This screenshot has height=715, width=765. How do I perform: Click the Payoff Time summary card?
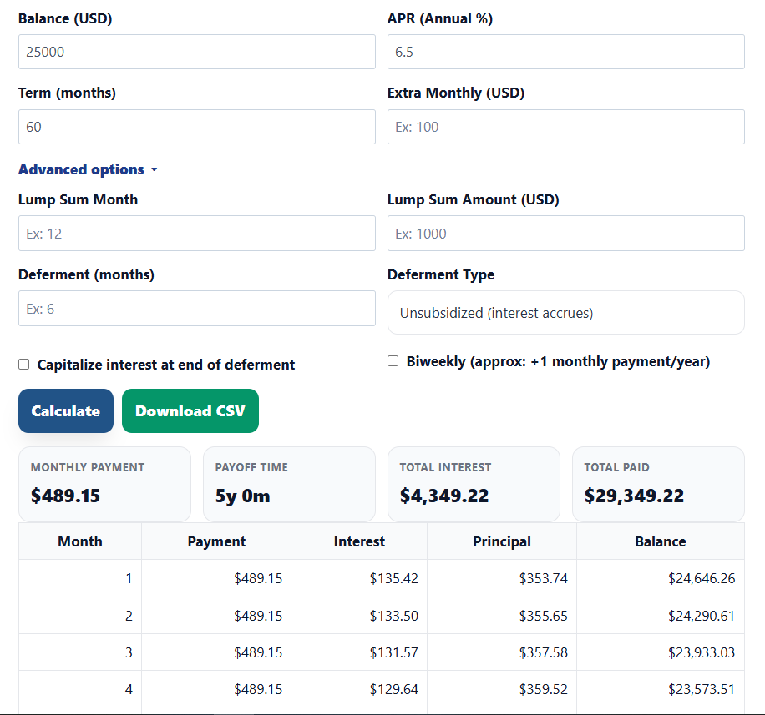pos(289,485)
